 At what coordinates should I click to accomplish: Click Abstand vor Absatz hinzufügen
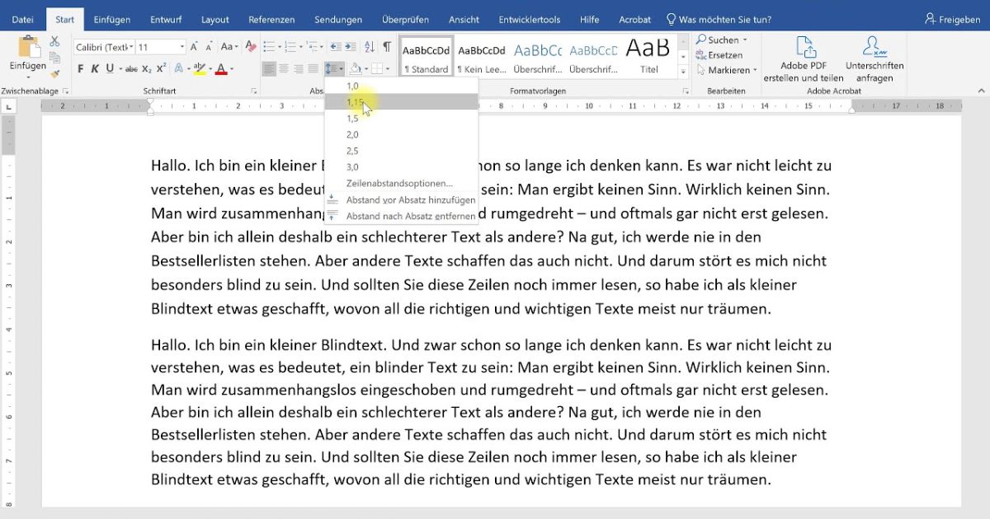pos(402,199)
